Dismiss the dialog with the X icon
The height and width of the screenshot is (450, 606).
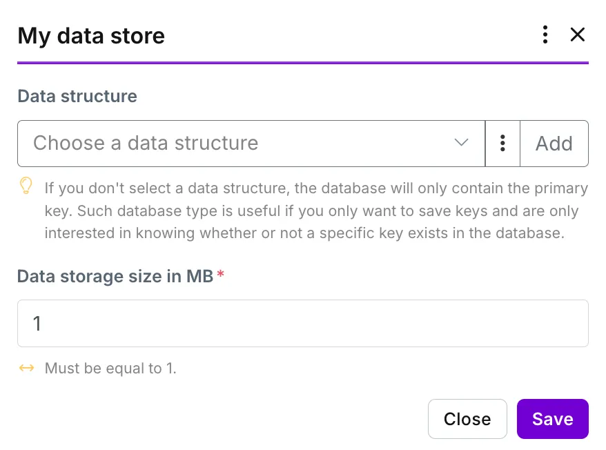(x=578, y=35)
